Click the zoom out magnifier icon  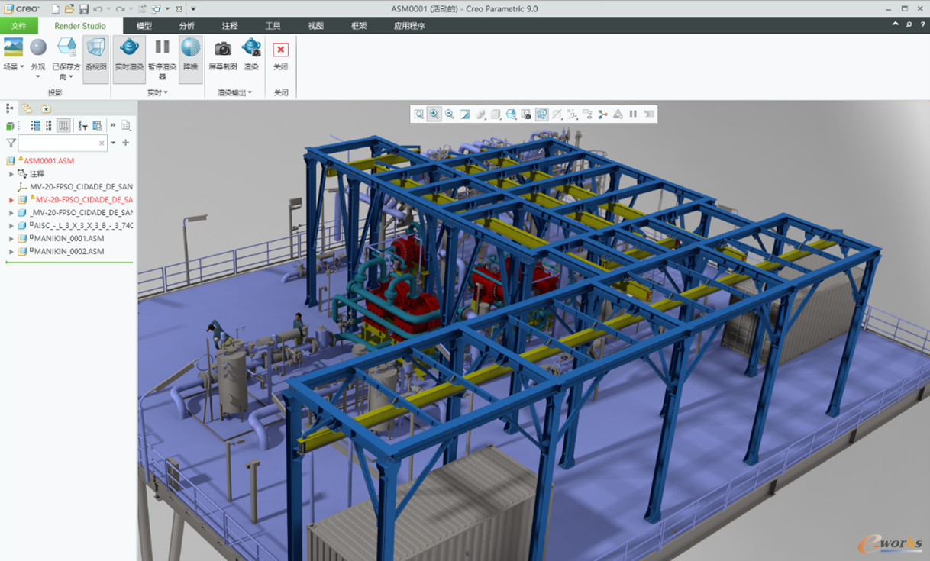coord(450,114)
